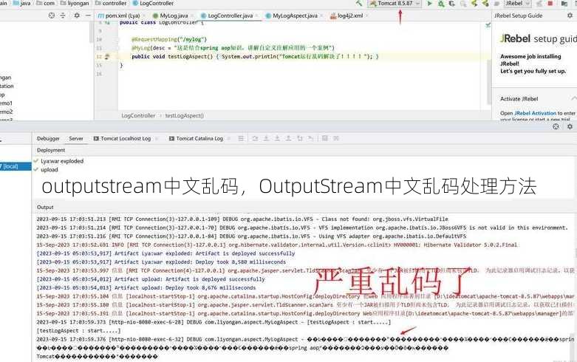Click the Rebel run icon in toolbar

(x=474, y=4)
